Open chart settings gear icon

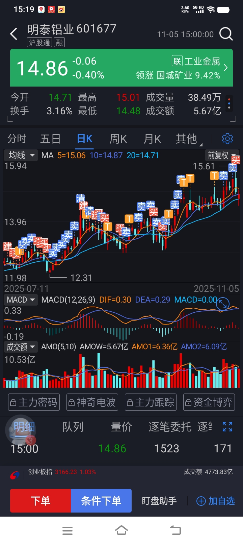click(x=227, y=139)
